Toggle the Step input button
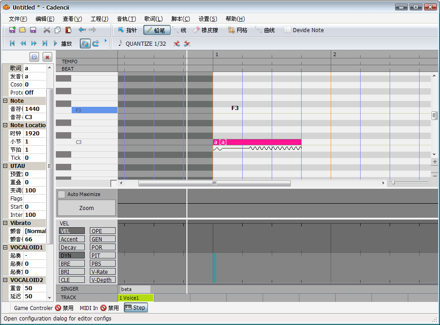Viewport: 440px width, 325px height. [136, 308]
